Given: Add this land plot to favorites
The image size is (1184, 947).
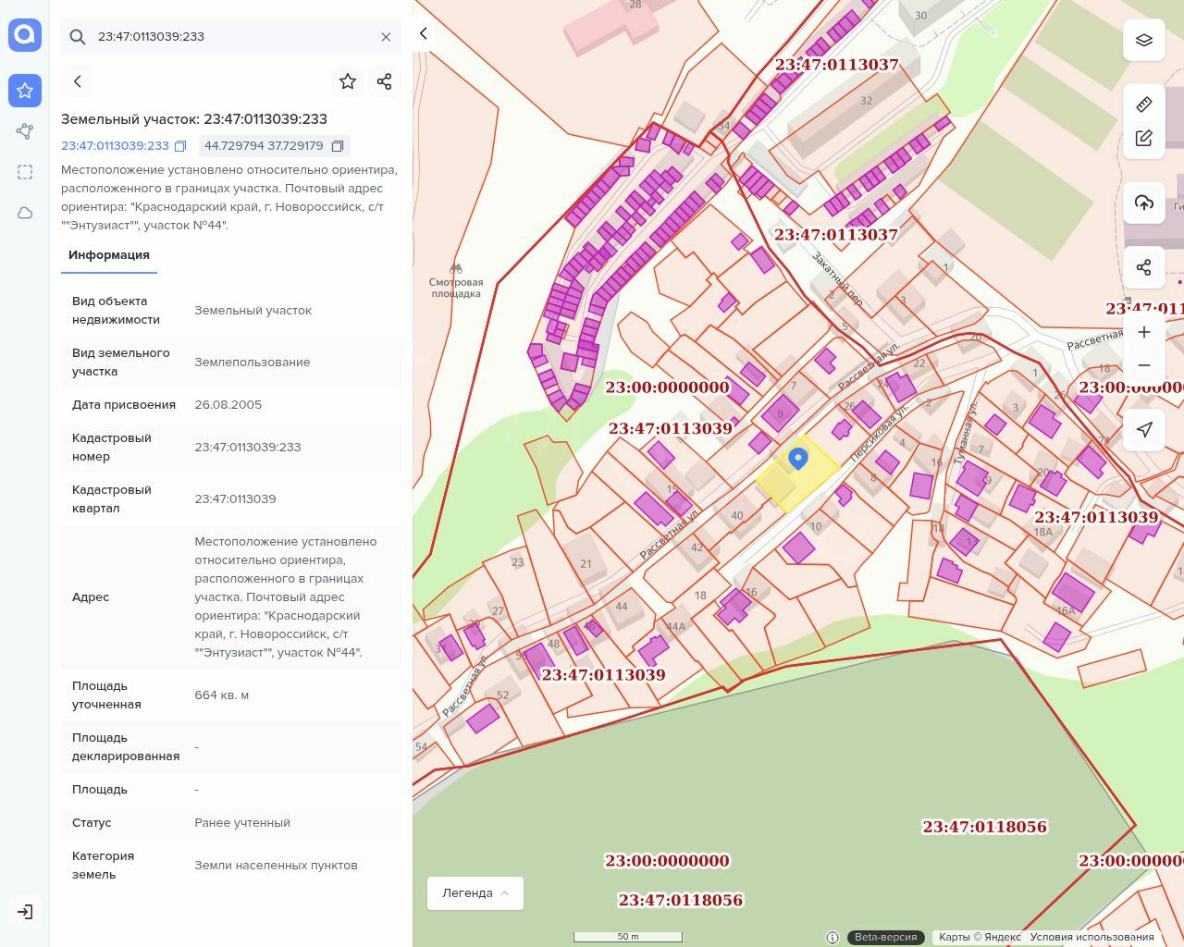Looking at the screenshot, I should point(348,81).
